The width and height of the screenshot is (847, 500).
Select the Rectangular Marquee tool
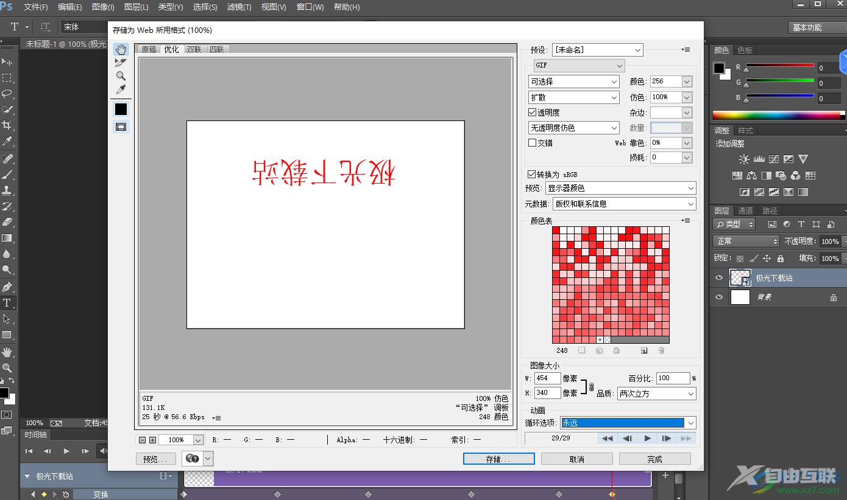(7, 77)
